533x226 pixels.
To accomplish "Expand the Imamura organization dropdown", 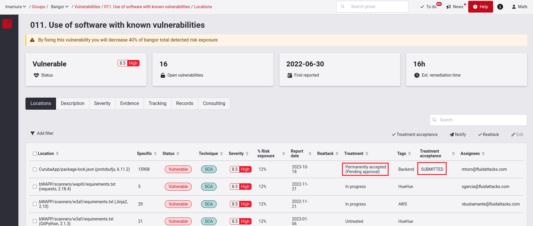I will (x=16, y=7).
